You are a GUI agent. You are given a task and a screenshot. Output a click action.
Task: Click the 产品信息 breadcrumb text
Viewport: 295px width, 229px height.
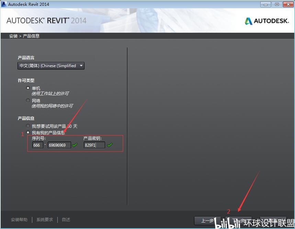point(31,36)
